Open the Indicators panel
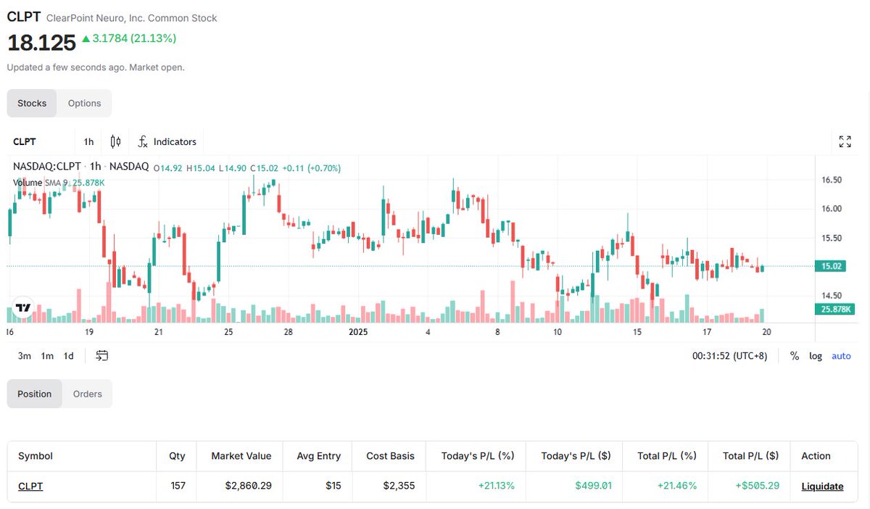The height and width of the screenshot is (509, 870). click(167, 141)
